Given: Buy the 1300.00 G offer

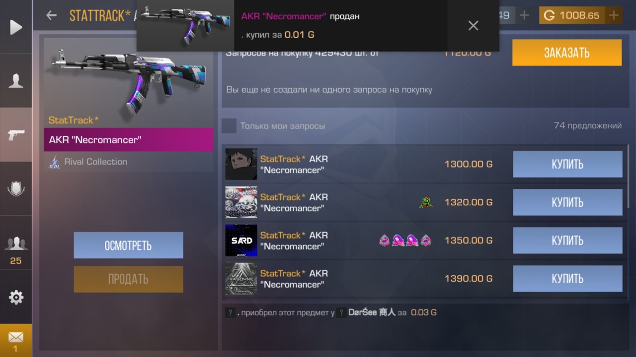Looking at the screenshot, I should tap(567, 164).
